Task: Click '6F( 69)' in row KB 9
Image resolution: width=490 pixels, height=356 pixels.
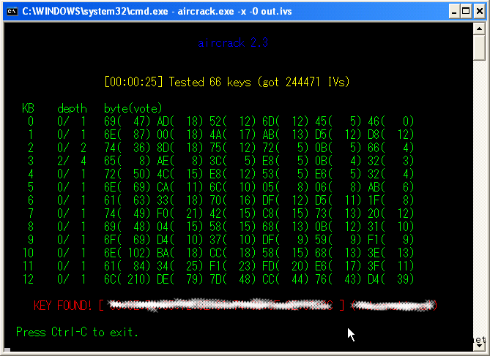Action: tap(127, 240)
